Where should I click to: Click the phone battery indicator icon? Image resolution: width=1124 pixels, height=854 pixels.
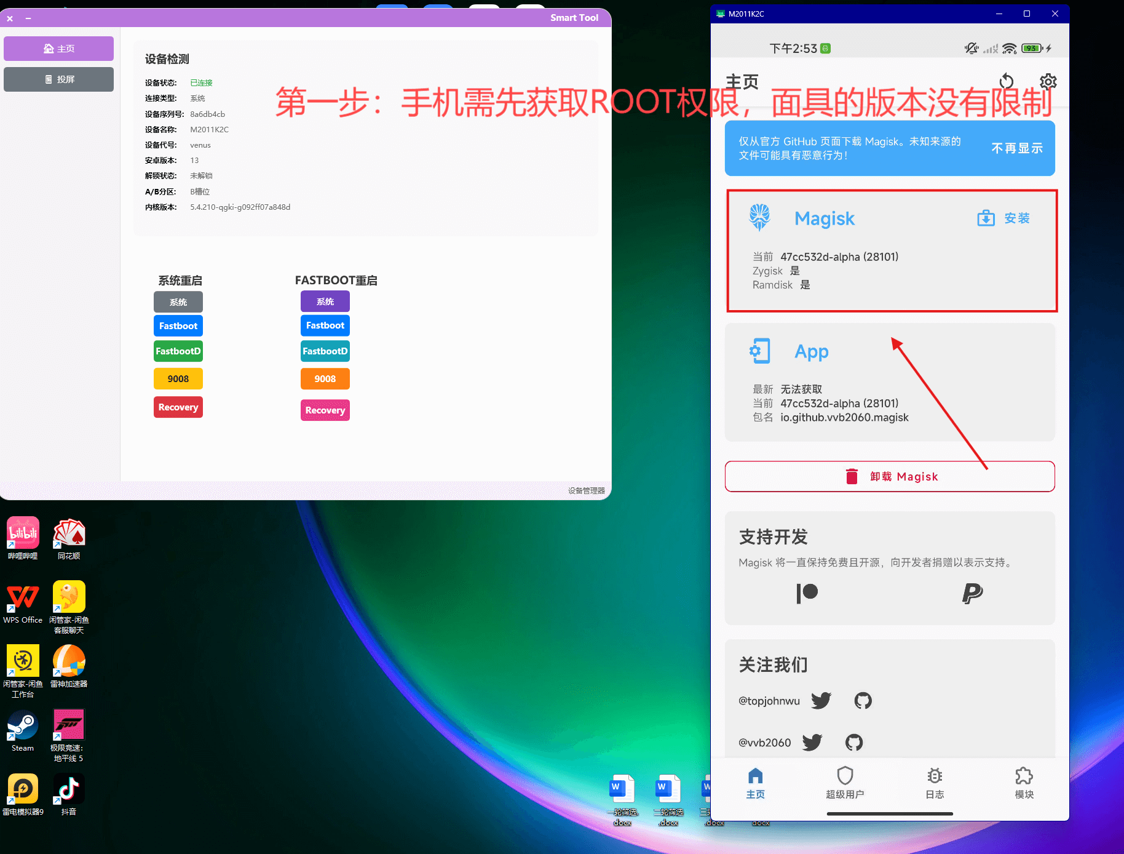[1032, 48]
